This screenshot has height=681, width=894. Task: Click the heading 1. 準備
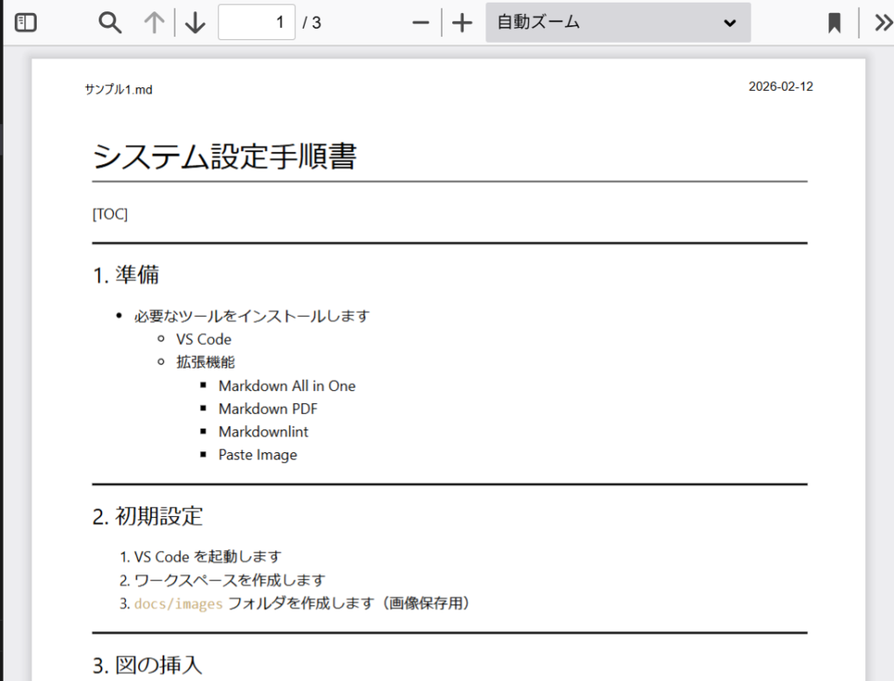click(126, 275)
